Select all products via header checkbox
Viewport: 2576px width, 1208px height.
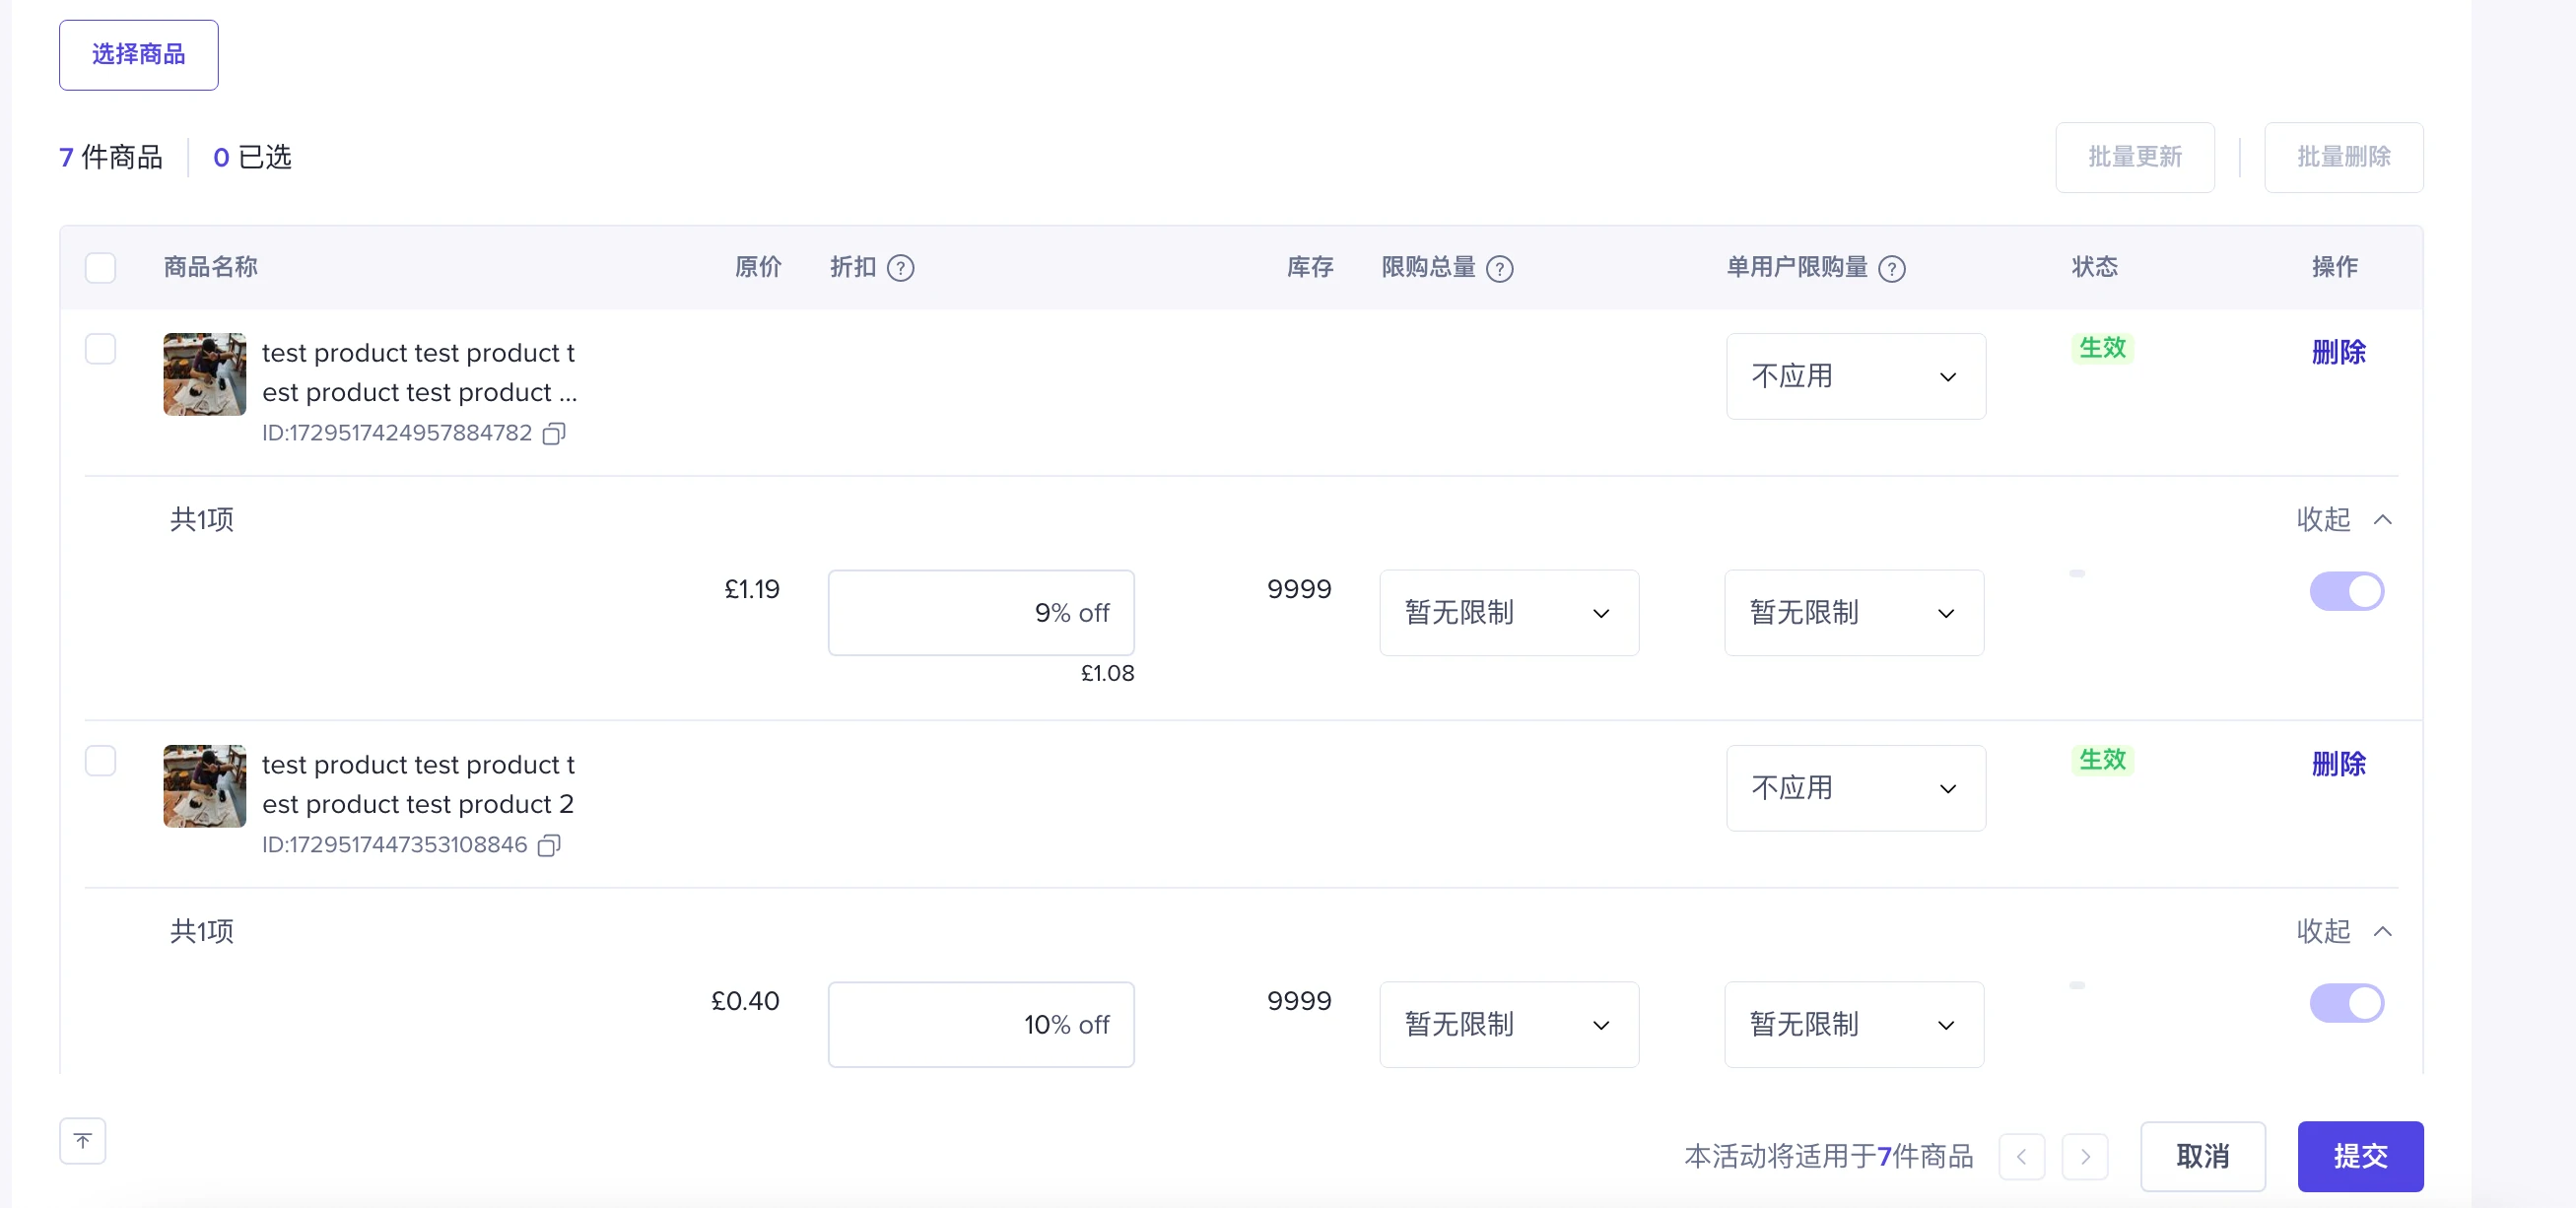coord(101,267)
